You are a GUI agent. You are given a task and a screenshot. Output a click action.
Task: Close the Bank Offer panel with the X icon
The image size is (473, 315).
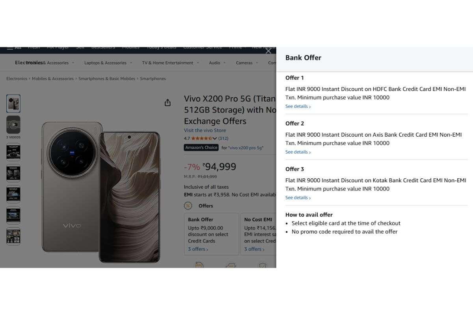268,51
